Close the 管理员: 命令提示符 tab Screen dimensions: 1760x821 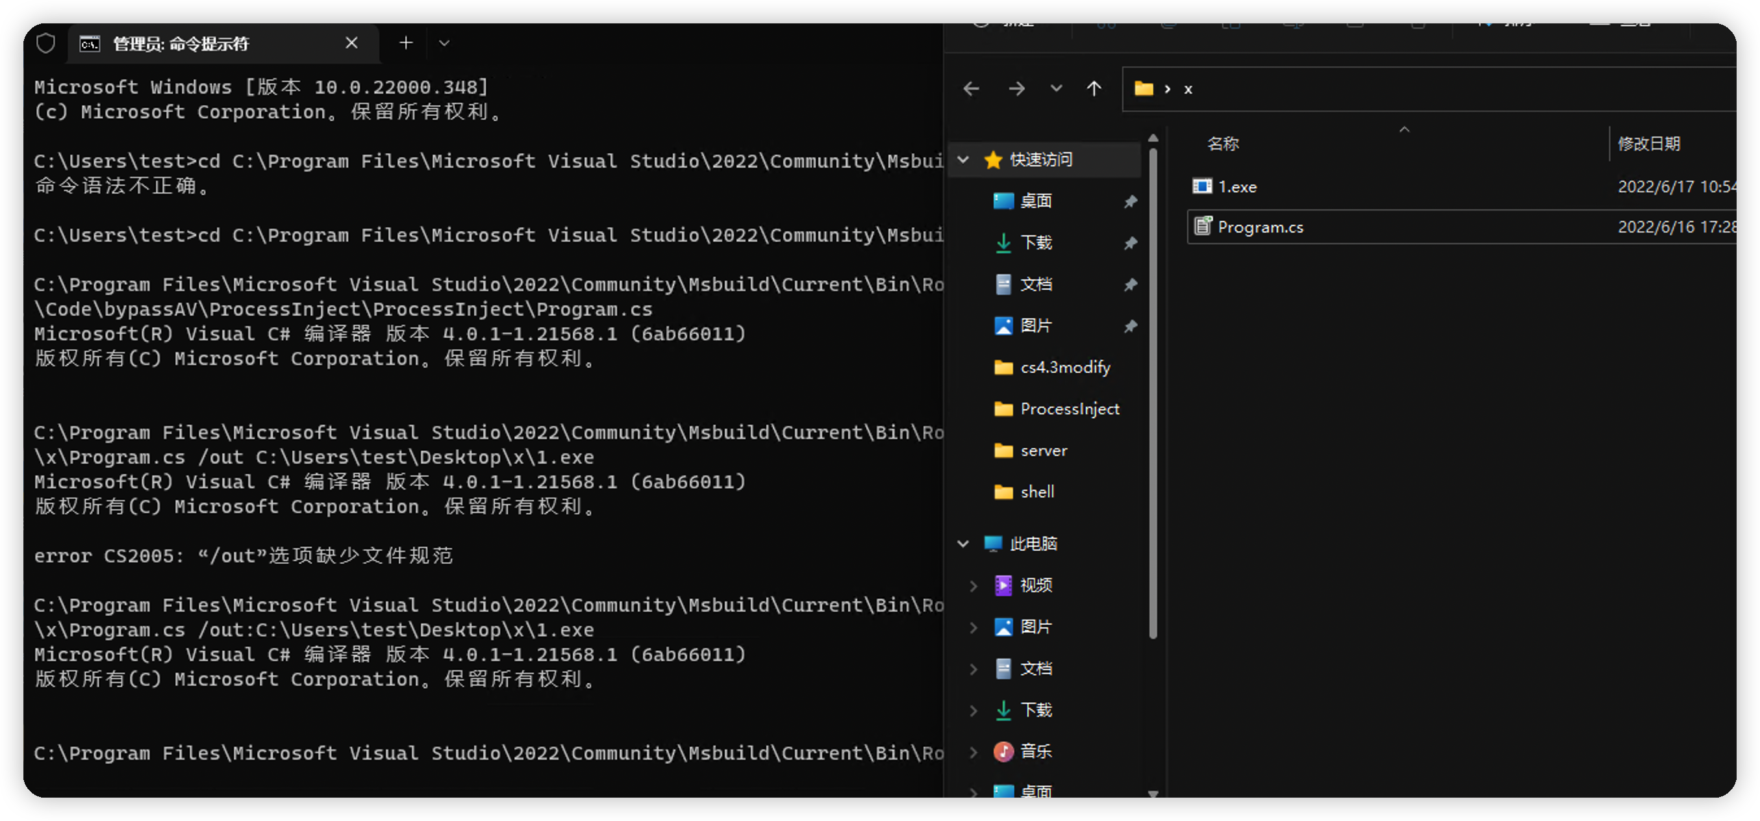(351, 44)
